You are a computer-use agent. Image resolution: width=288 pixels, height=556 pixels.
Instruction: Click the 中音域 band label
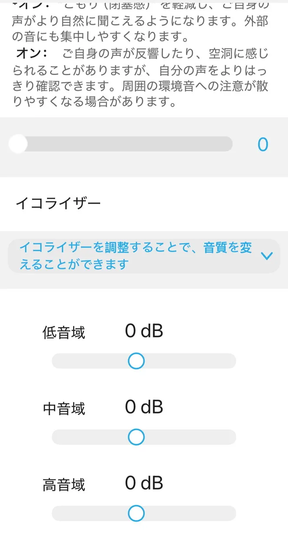pyautogui.click(x=63, y=407)
